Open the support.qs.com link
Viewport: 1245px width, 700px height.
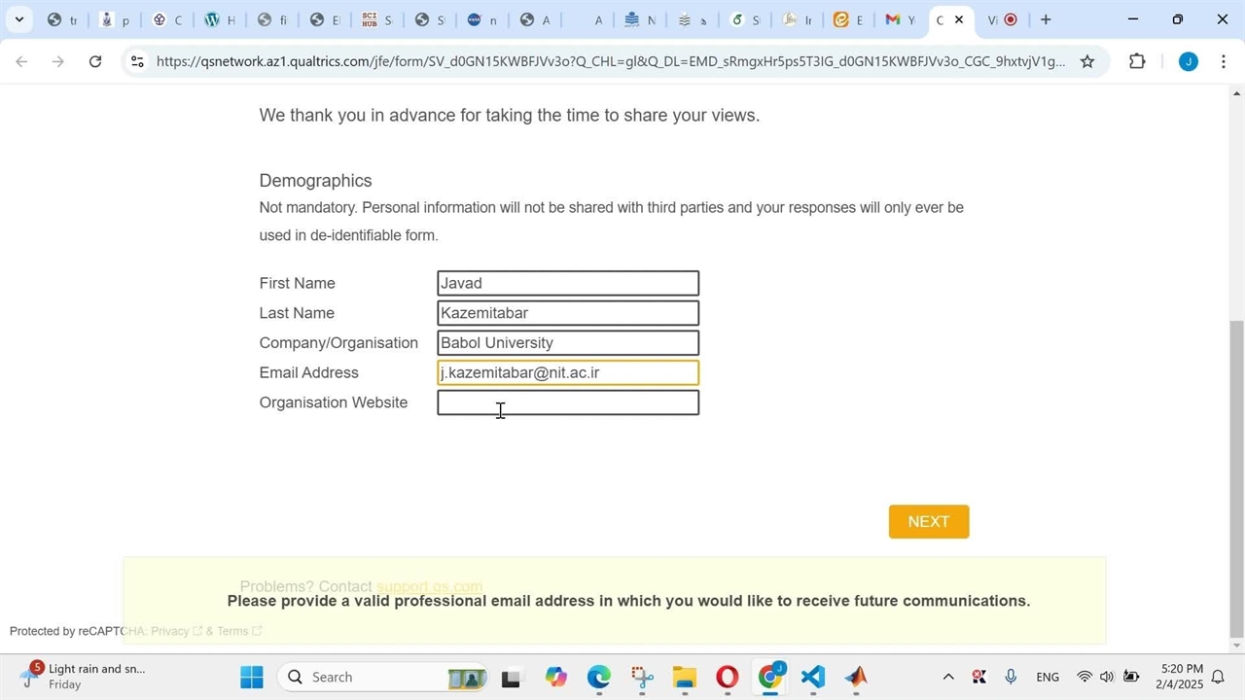coord(429,586)
